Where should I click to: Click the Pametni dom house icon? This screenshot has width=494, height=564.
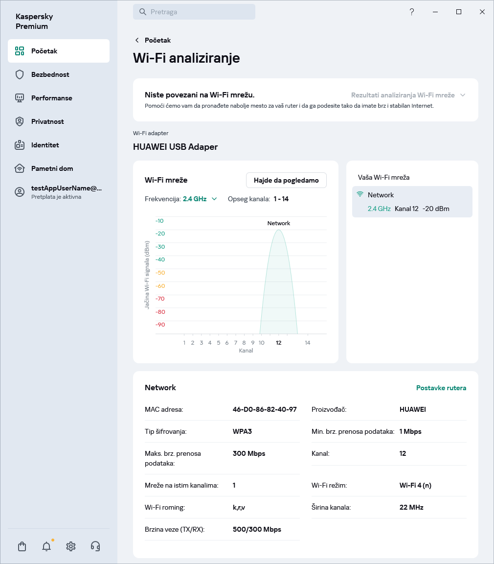(20, 168)
